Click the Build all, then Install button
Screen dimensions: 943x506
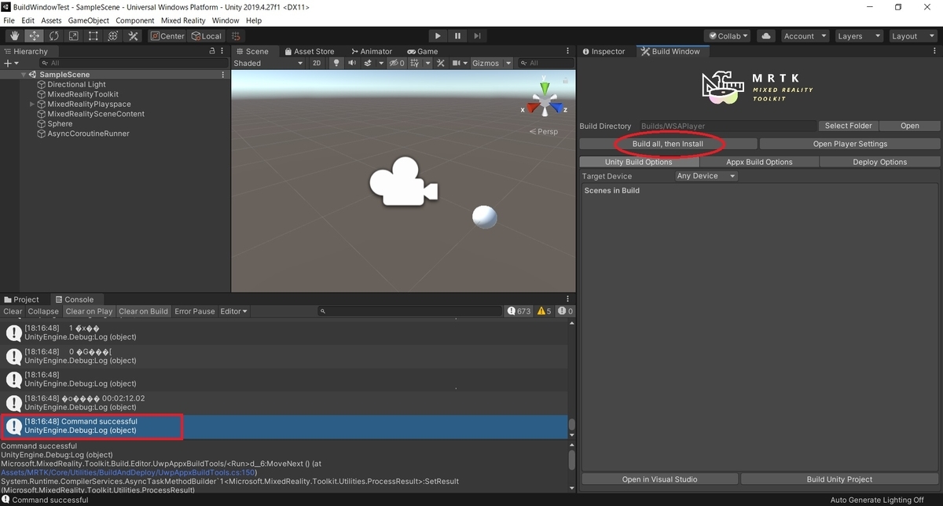668,144
